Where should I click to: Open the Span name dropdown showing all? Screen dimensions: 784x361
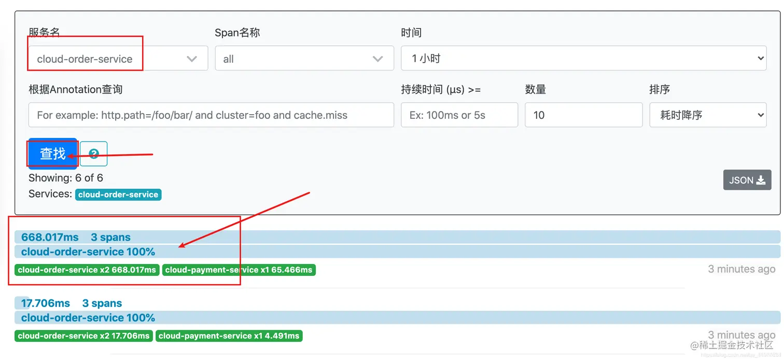[x=304, y=58]
